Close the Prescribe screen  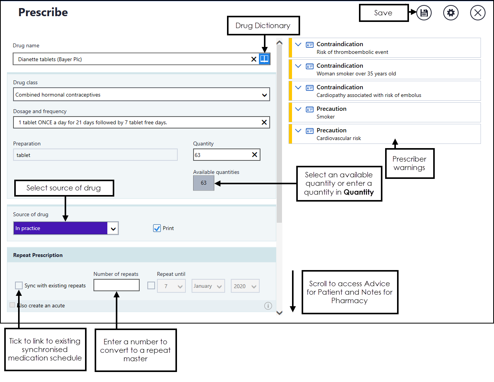coord(477,13)
